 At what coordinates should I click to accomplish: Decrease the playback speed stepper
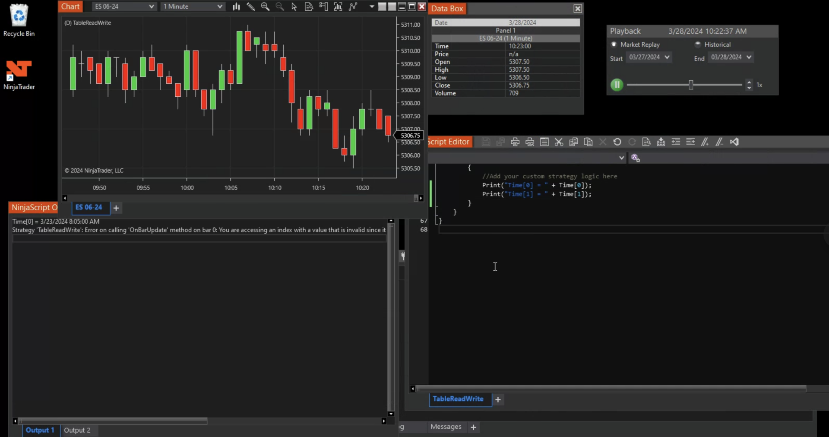749,88
